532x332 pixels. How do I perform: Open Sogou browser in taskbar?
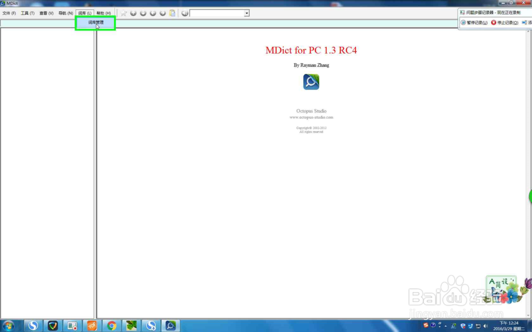click(x=33, y=326)
